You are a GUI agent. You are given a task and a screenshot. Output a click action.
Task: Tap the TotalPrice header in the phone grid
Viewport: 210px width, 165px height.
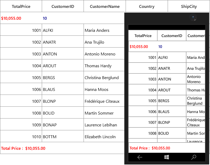(x=143, y=36)
